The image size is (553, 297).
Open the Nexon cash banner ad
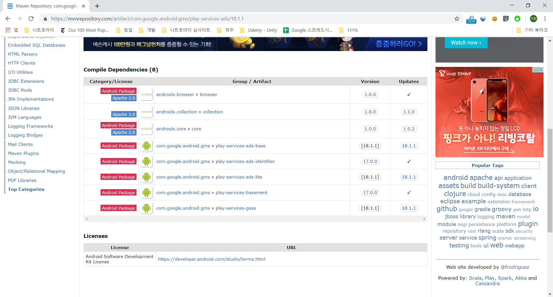[x=255, y=44]
